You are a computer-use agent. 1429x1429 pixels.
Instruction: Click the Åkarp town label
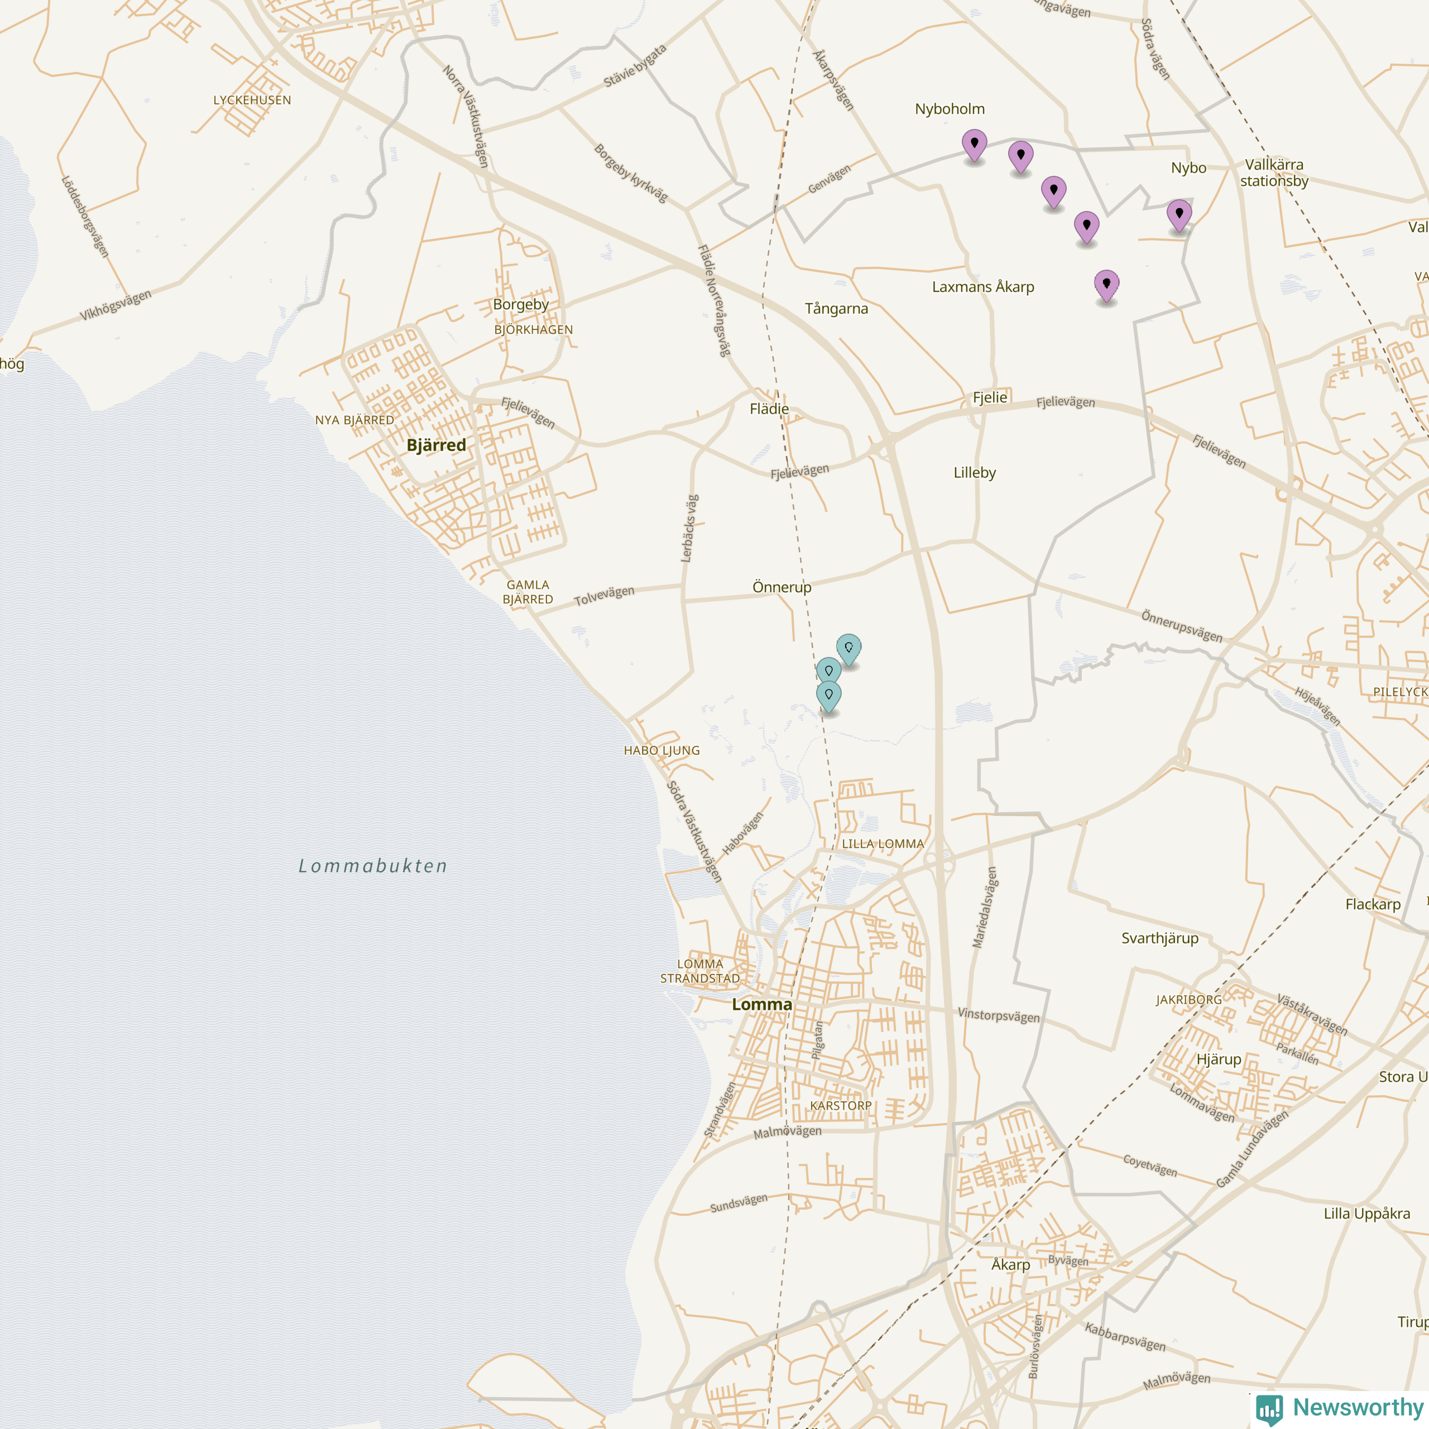click(x=1011, y=1265)
